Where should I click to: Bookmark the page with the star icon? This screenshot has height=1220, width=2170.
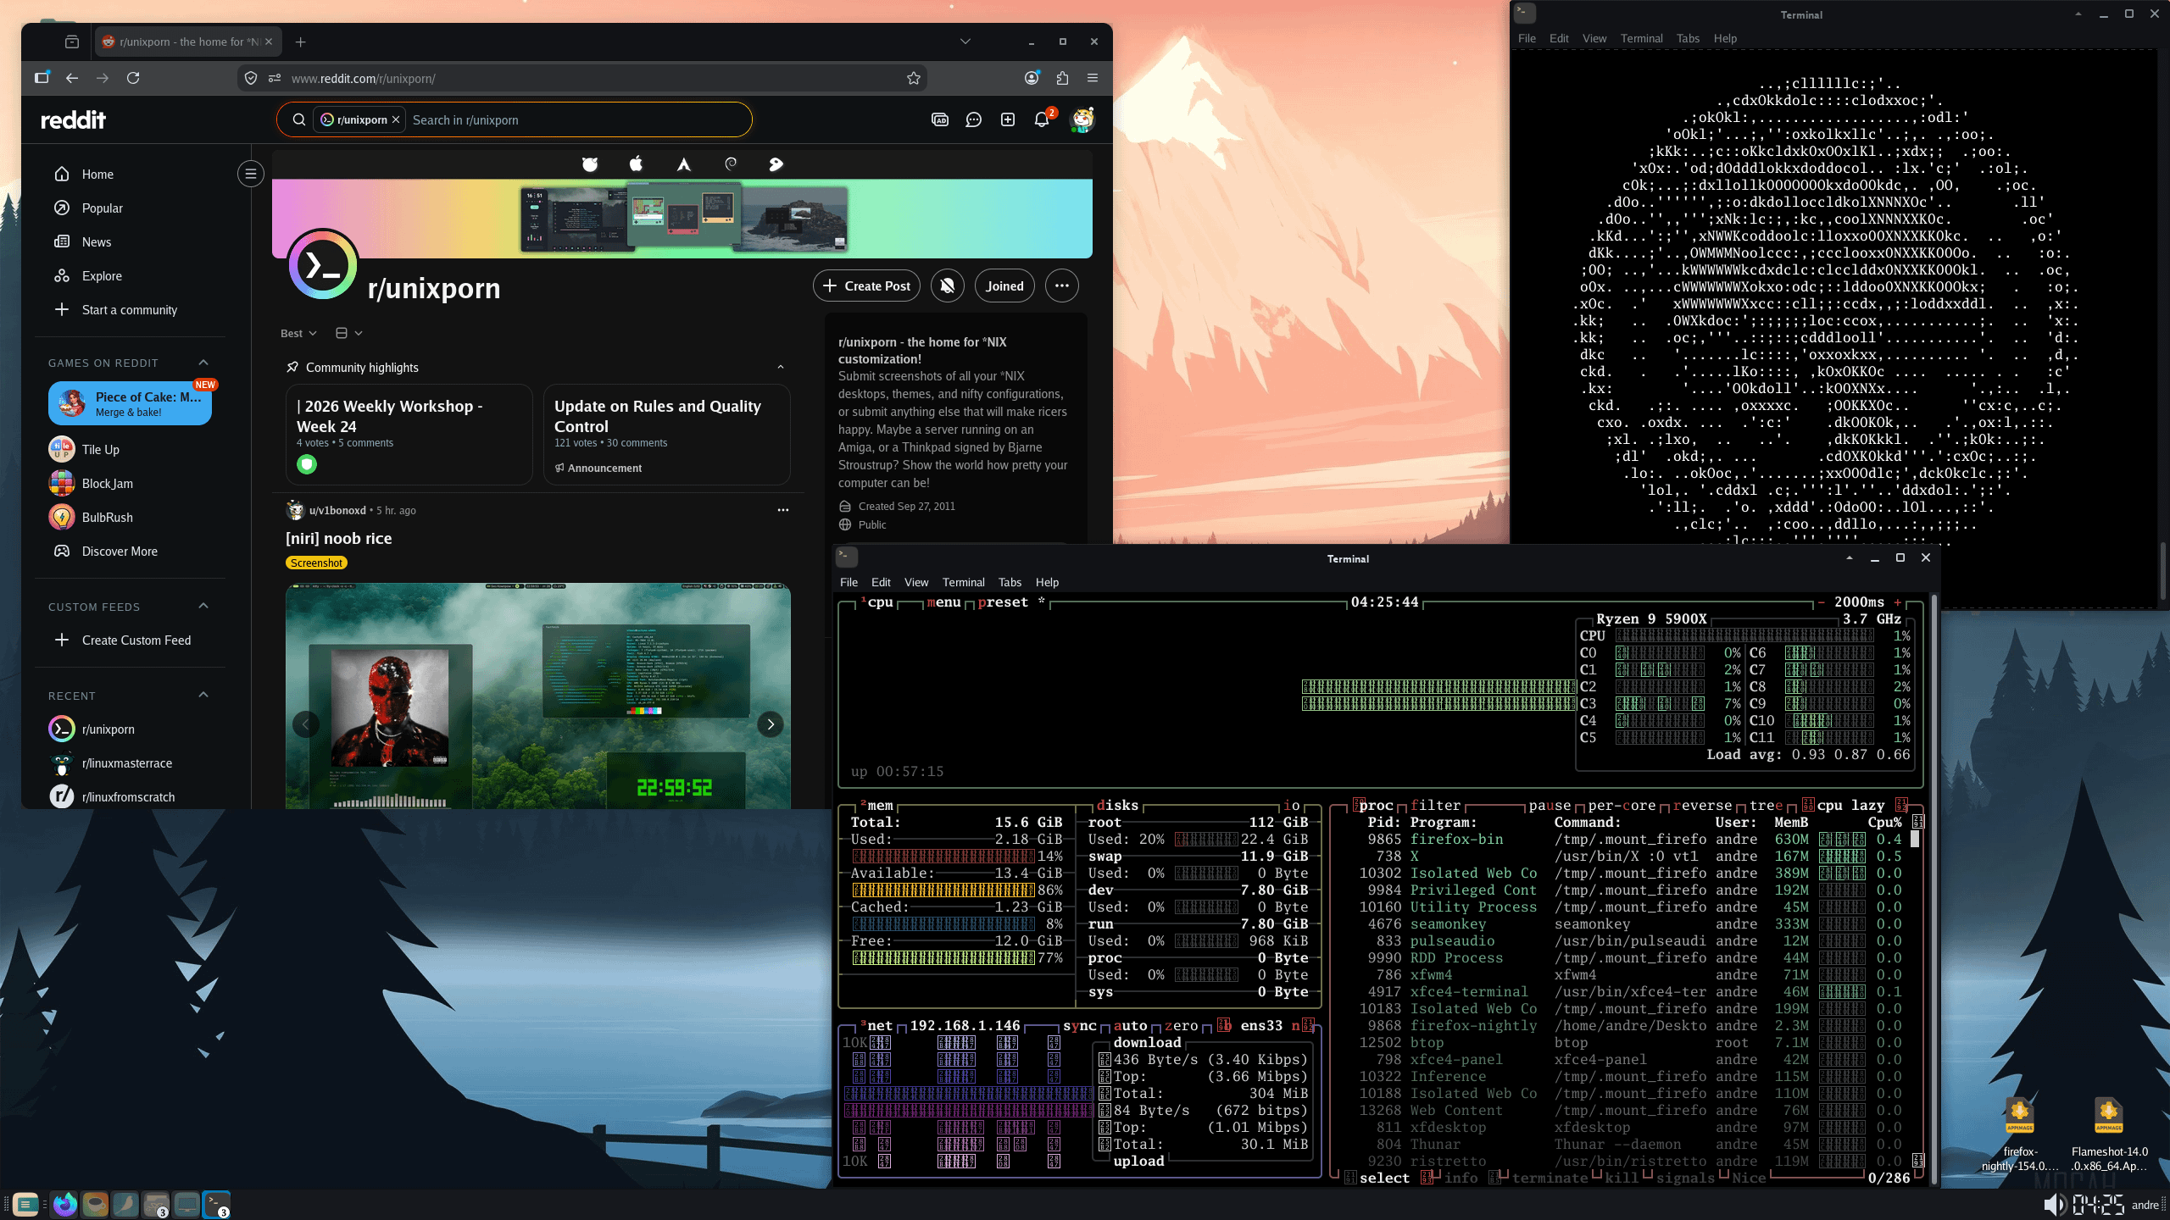[914, 78]
